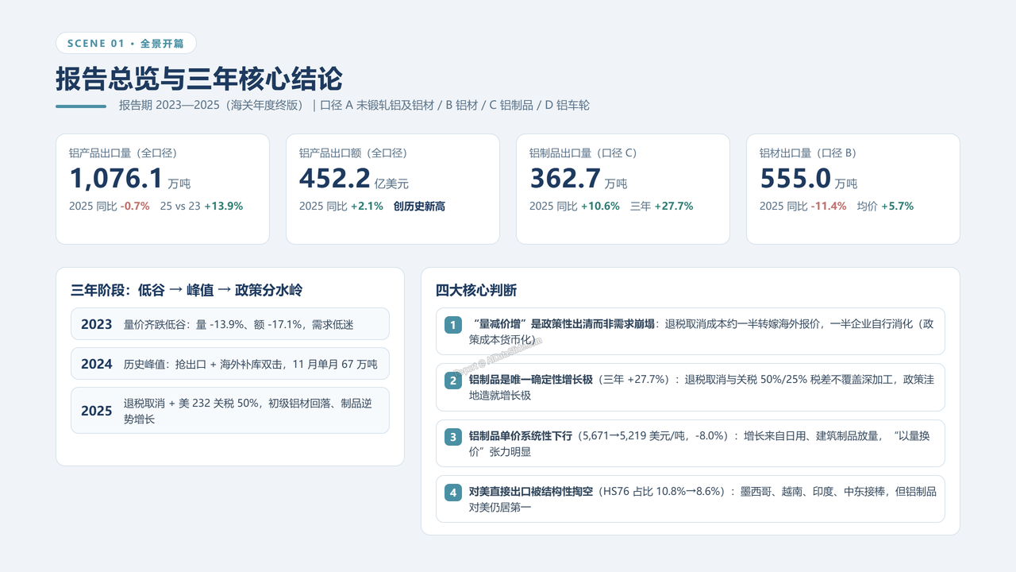This screenshot has height=572, width=1016.
Task: Click the text “量减价增”是政策性出清而非需求崩塌
Action: tap(562, 324)
